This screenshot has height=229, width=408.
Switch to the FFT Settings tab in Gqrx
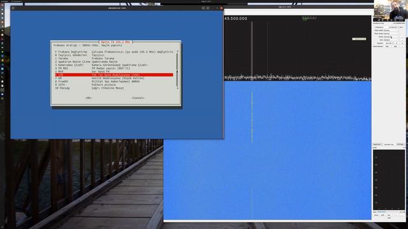(400, 144)
